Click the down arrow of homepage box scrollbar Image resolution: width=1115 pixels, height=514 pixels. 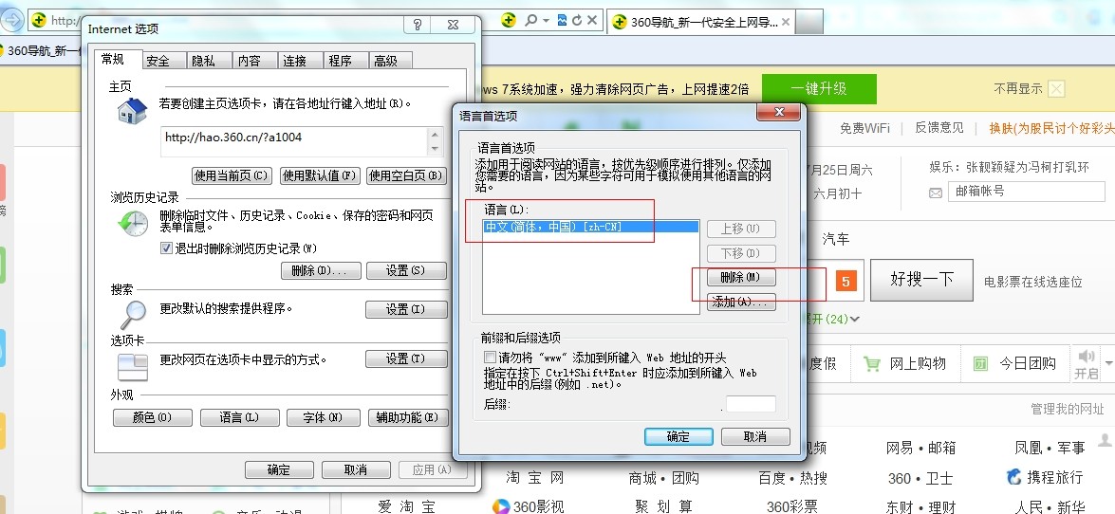[x=436, y=149]
